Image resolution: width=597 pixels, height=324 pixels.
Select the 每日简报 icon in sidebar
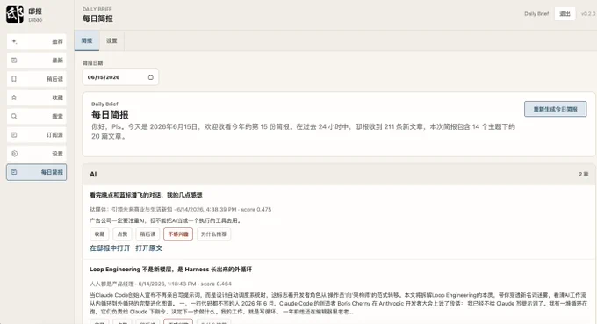(14, 172)
